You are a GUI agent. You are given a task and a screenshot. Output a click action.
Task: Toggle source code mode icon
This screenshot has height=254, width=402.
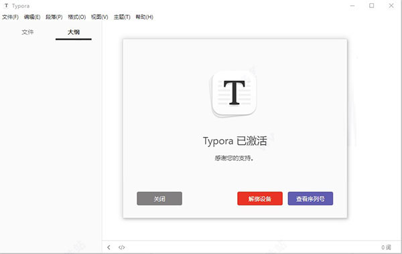point(121,247)
